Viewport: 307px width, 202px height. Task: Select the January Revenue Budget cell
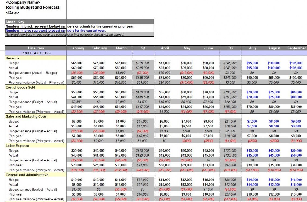click(x=77, y=63)
